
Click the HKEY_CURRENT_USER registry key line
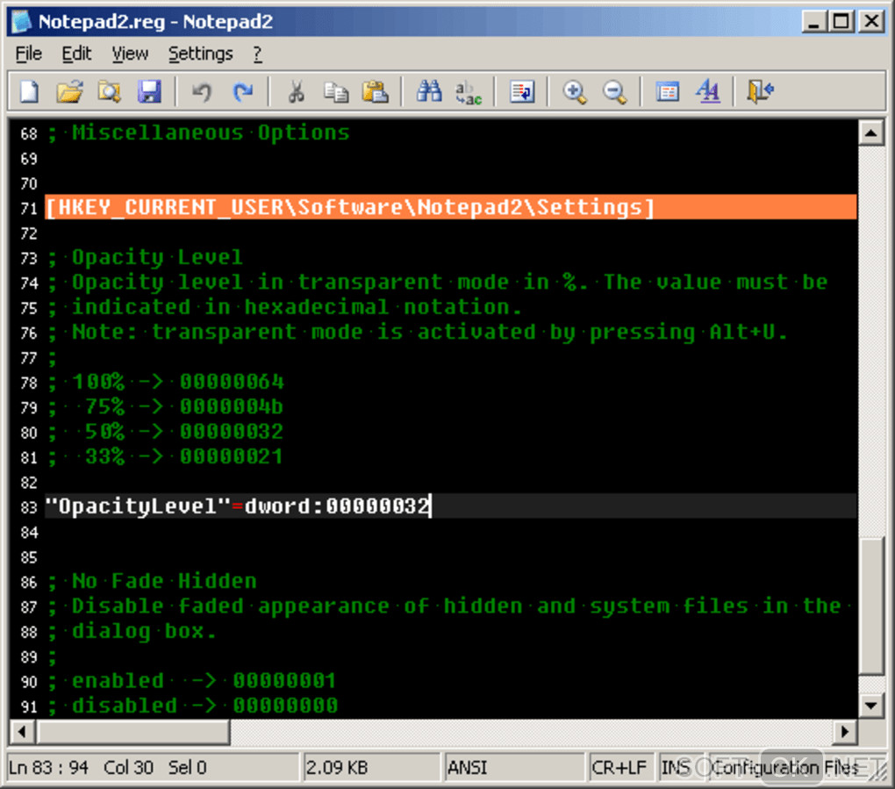coord(450,207)
